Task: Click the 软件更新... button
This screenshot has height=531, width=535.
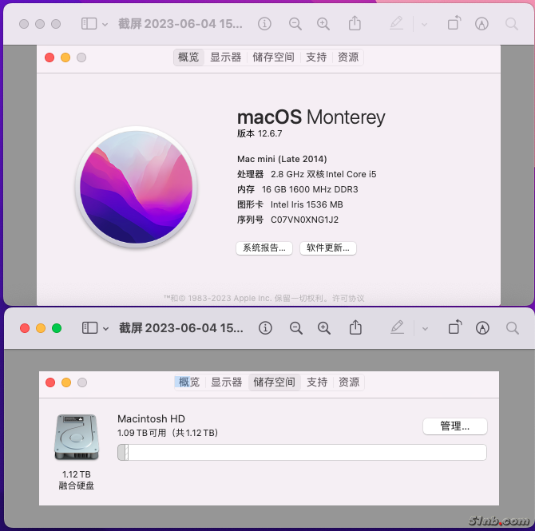Action: click(x=328, y=248)
